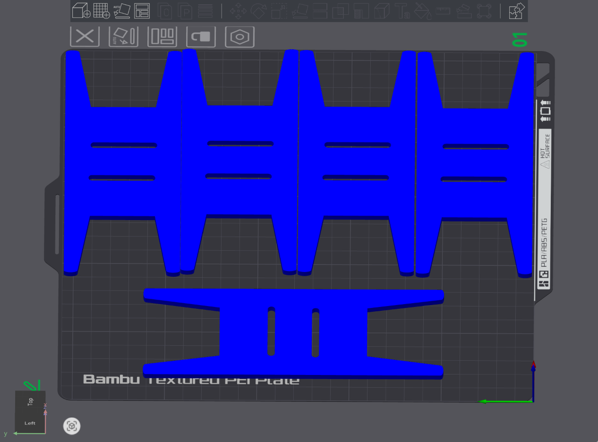Click the Top face of view cube
This screenshot has height=442, width=598.
30,402
